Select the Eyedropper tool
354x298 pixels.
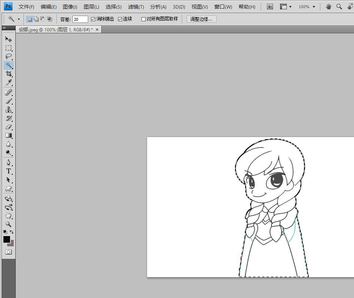click(8, 82)
